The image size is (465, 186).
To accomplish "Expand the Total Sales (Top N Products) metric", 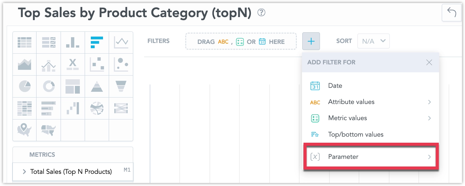I will [x=24, y=172].
